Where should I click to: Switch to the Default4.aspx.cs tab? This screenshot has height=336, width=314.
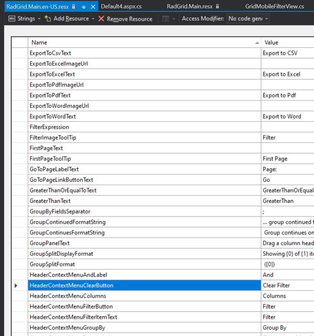point(121,6)
